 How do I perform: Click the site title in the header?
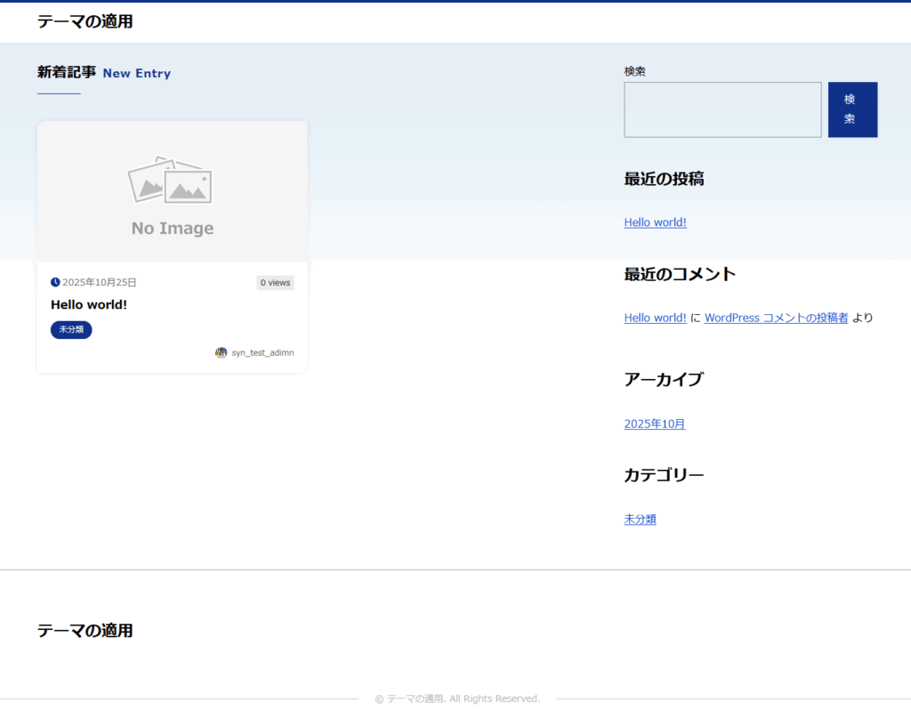[85, 21]
